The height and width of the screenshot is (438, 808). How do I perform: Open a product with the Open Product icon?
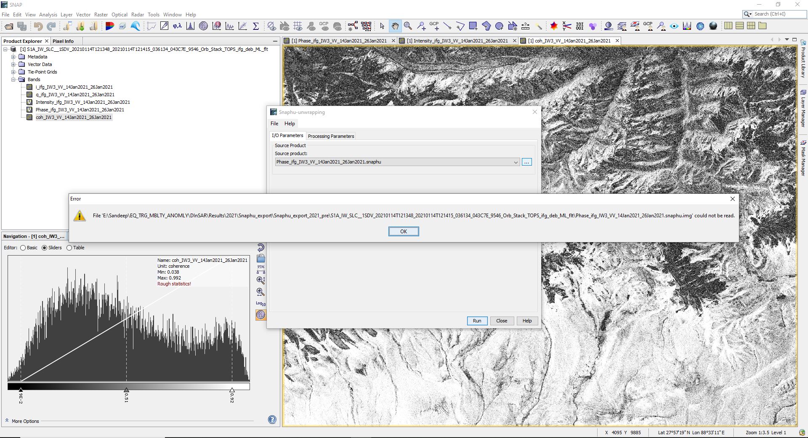(8, 26)
